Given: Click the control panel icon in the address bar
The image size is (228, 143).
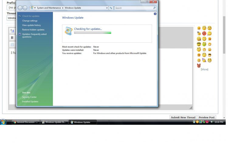Looking at the screenshot, I should (32, 8).
